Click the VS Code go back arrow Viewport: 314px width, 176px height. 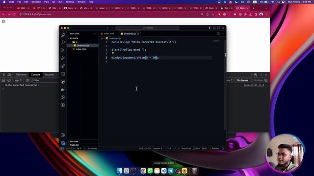click(x=107, y=28)
